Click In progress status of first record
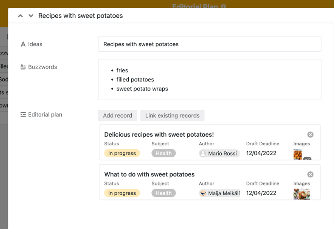The image size is (334, 229). coord(122,153)
